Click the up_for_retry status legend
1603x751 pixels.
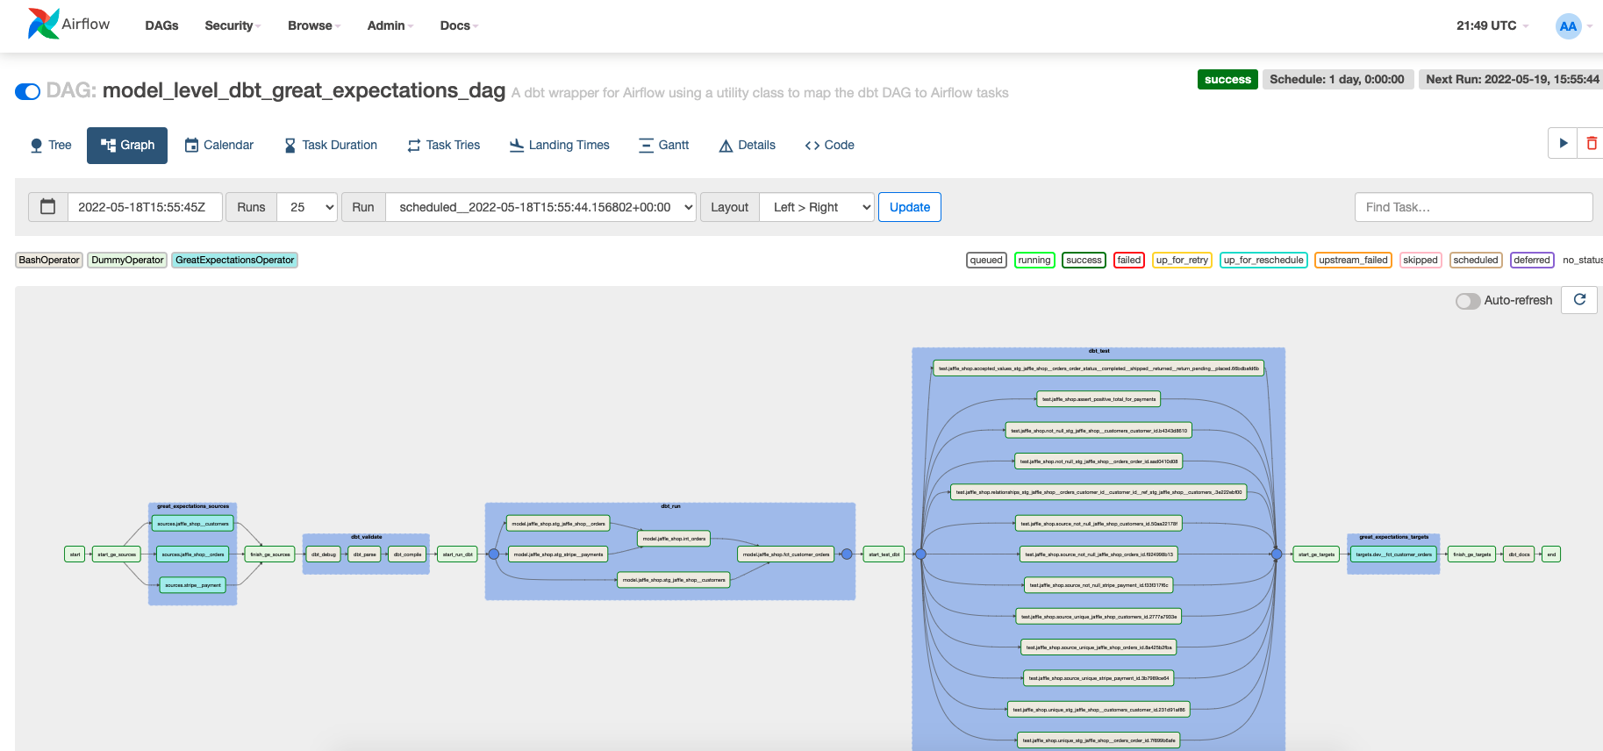click(x=1182, y=260)
